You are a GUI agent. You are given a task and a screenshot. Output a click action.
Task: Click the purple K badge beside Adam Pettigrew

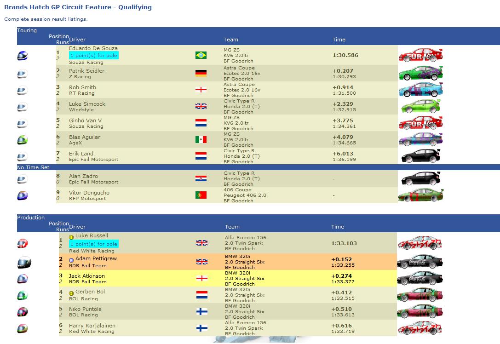[71, 260]
